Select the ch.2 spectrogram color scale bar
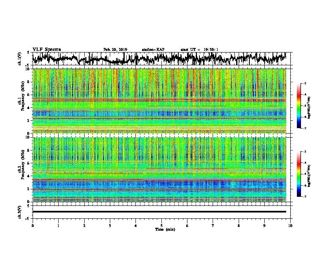327x253 pixels. pos(299,174)
